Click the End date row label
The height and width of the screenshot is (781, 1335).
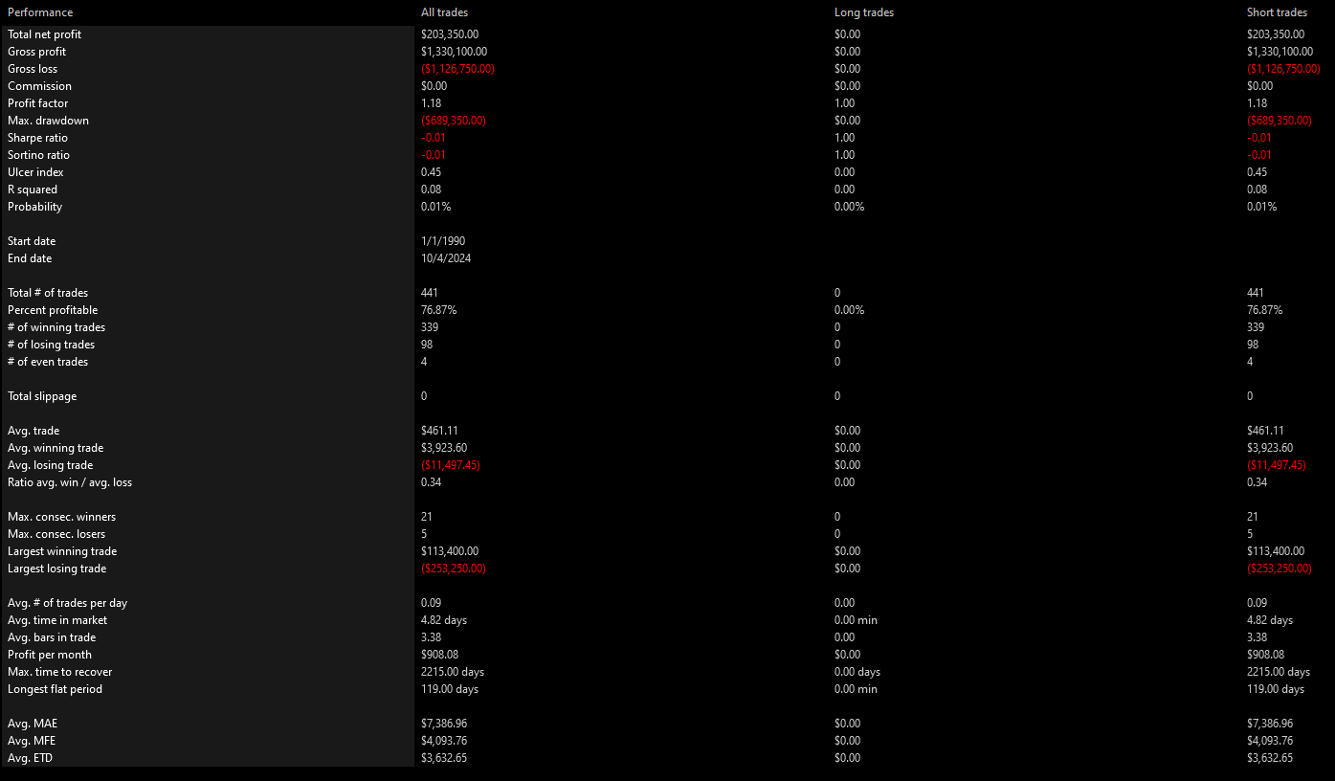[30, 258]
